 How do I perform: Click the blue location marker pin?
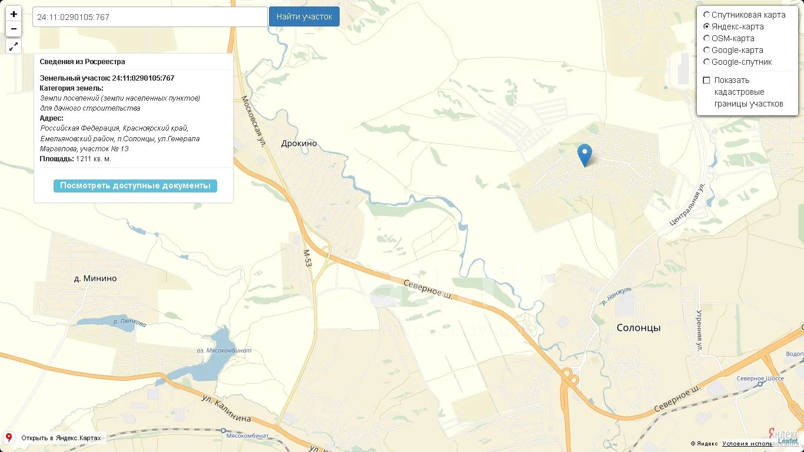click(584, 155)
